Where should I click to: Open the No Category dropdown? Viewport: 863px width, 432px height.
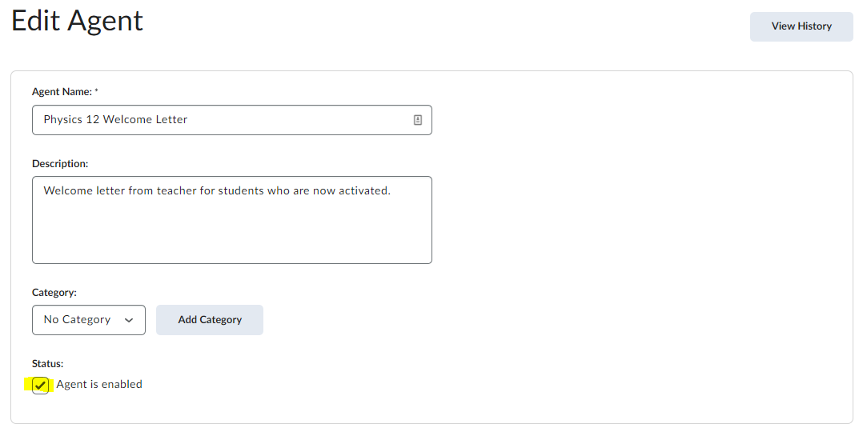(89, 320)
